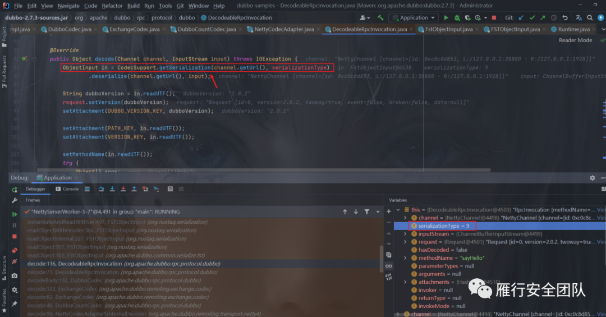Run Application with coverage icon
This screenshot has width=606, height=317.
click(x=467, y=18)
